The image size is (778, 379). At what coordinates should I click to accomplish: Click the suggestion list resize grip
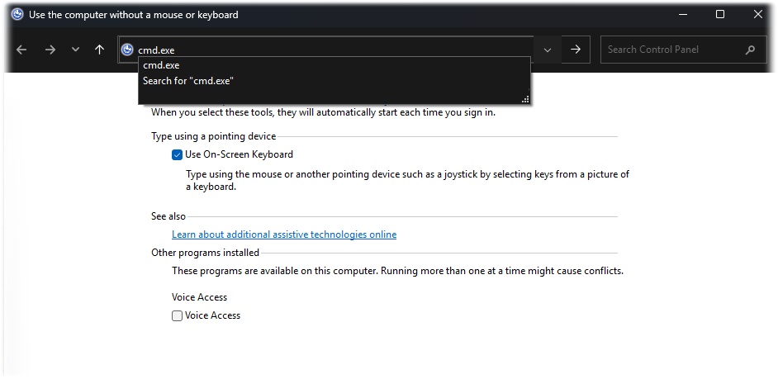525,100
